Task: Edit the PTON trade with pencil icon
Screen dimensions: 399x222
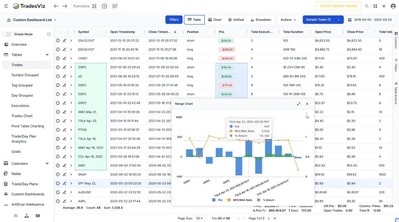Action: click(x=64, y=129)
